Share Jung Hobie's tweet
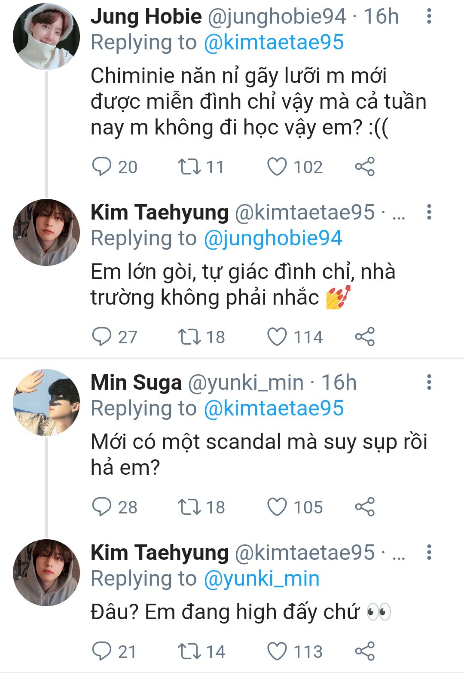Viewport: 464px width, 675px height. (365, 167)
